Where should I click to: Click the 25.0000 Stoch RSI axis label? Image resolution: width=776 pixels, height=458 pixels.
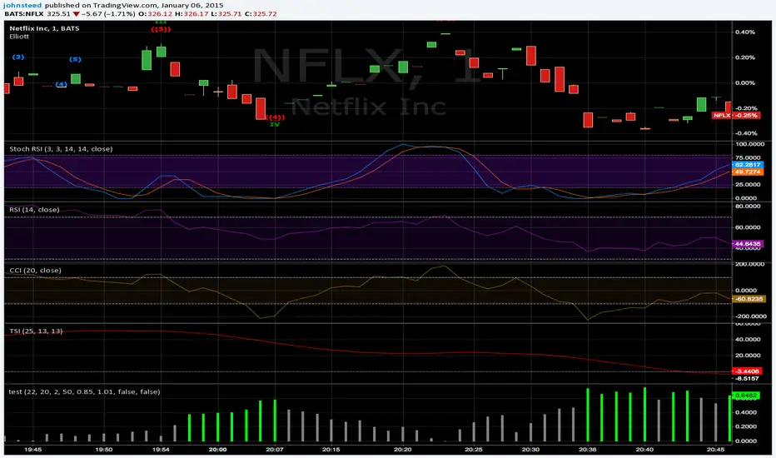(749, 185)
